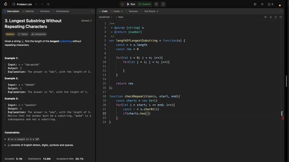
Task: Click the Medium difficulty tag
Action: coord(10,34)
